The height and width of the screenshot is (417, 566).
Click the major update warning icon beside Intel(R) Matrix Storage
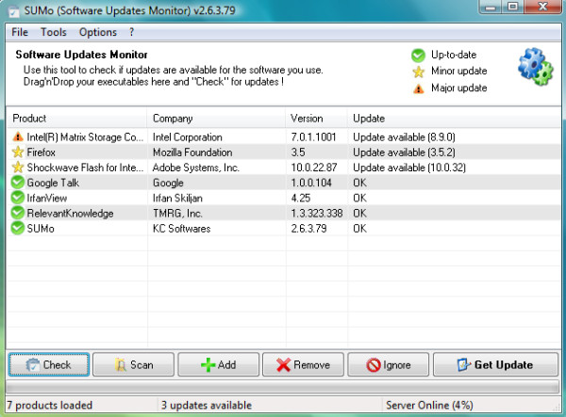tap(18, 136)
